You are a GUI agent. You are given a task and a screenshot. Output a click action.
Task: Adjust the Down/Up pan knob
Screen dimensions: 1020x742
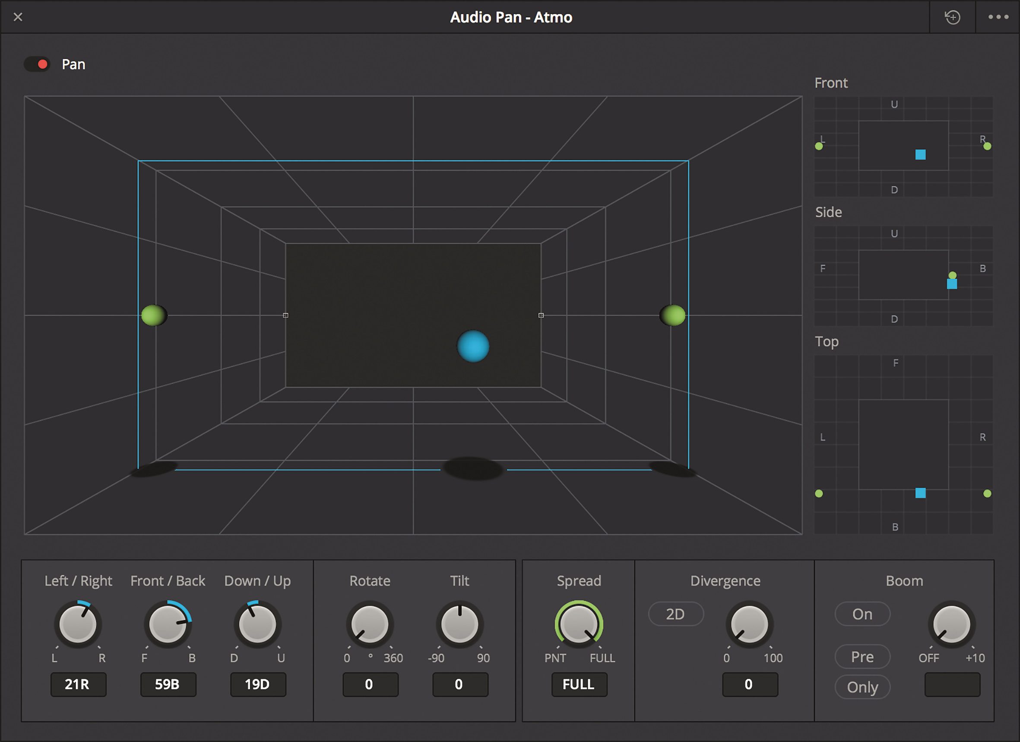click(257, 625)
